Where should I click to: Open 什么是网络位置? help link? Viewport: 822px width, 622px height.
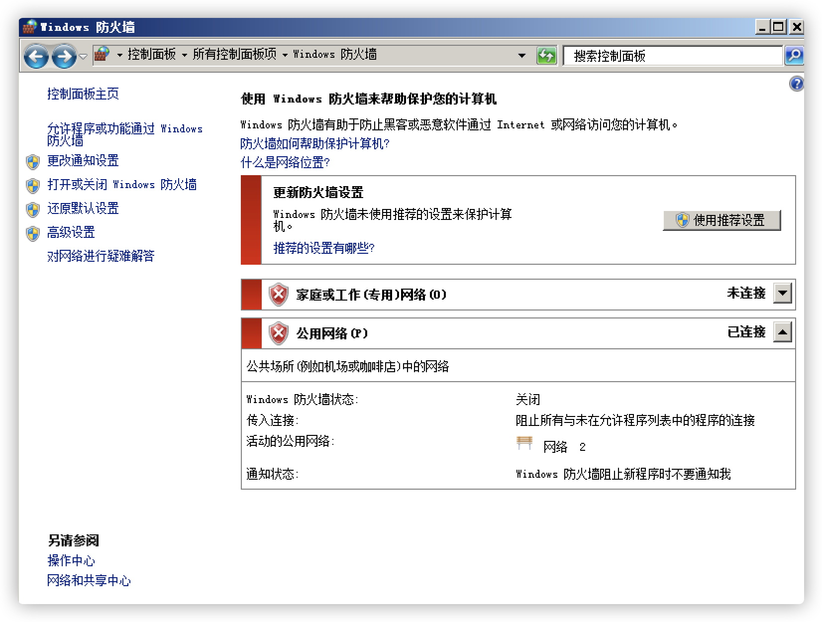click(x=285, y=163)
